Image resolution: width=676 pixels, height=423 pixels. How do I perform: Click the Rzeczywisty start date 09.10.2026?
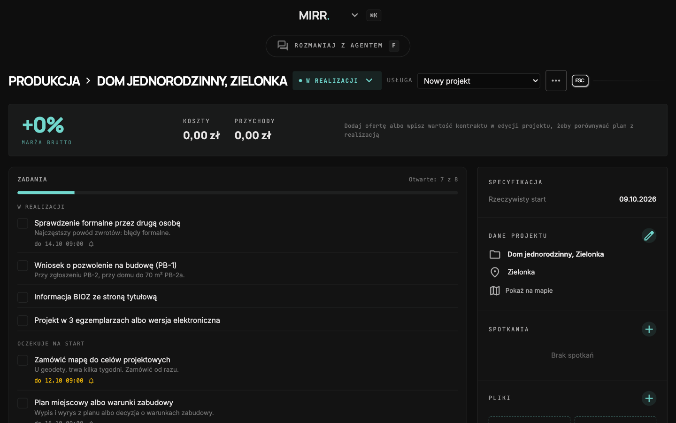(x=638, y=199)
